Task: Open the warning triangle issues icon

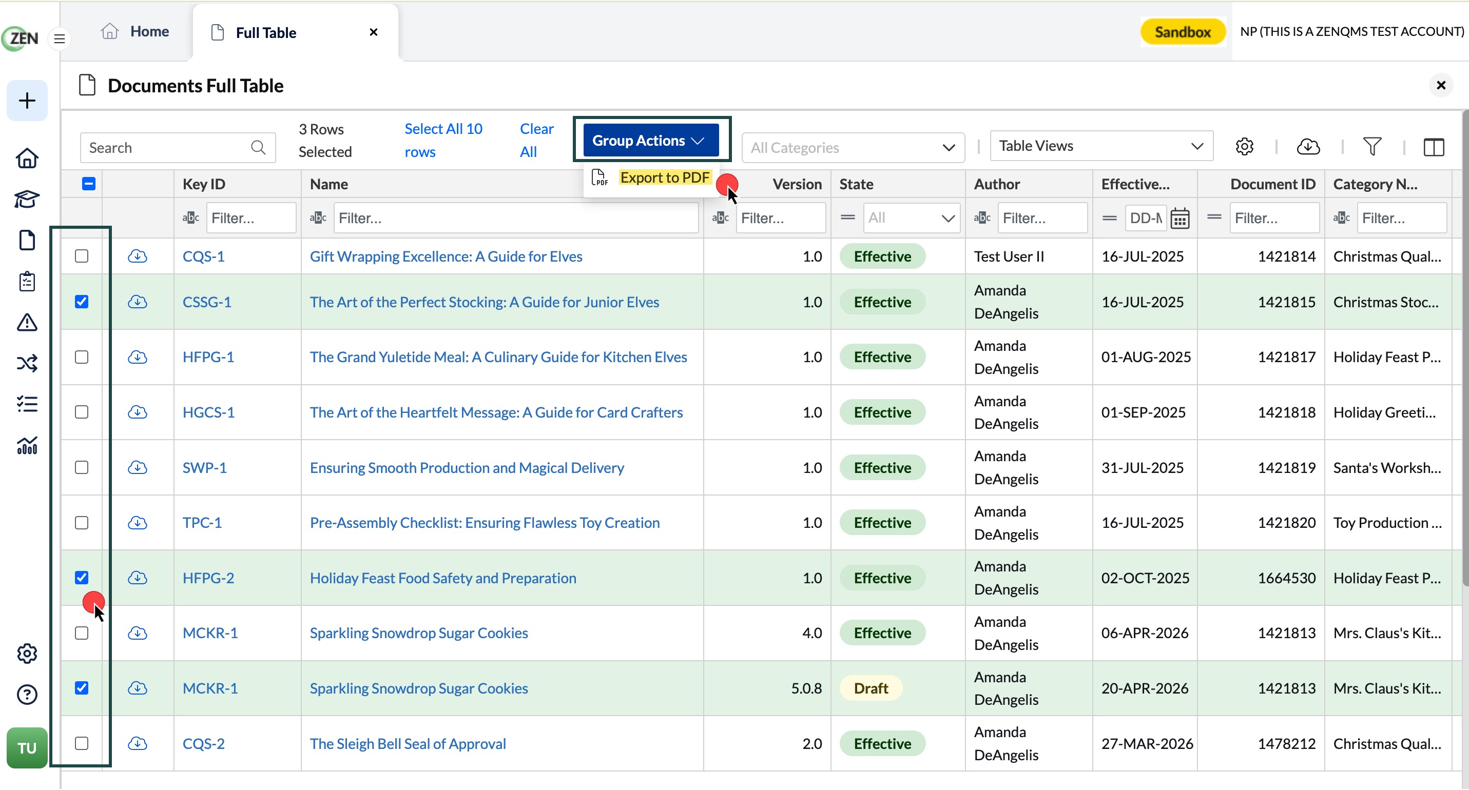Action: pyautogui.click(x=27, y=322)
